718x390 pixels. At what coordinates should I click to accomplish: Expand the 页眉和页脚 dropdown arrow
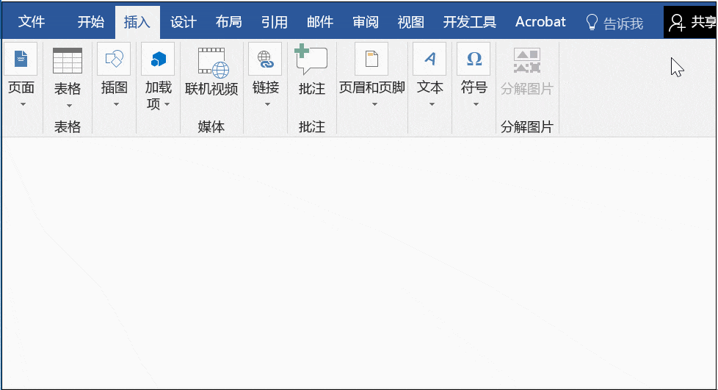[374, 104]
